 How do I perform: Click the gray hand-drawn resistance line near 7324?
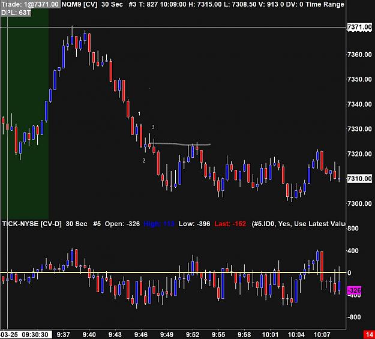180,144
